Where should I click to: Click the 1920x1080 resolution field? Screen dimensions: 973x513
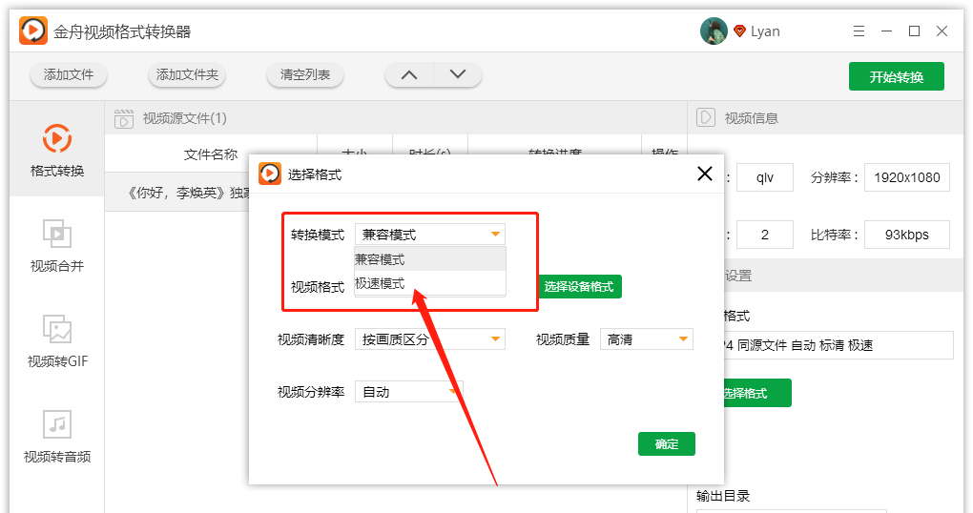point(907,177)
